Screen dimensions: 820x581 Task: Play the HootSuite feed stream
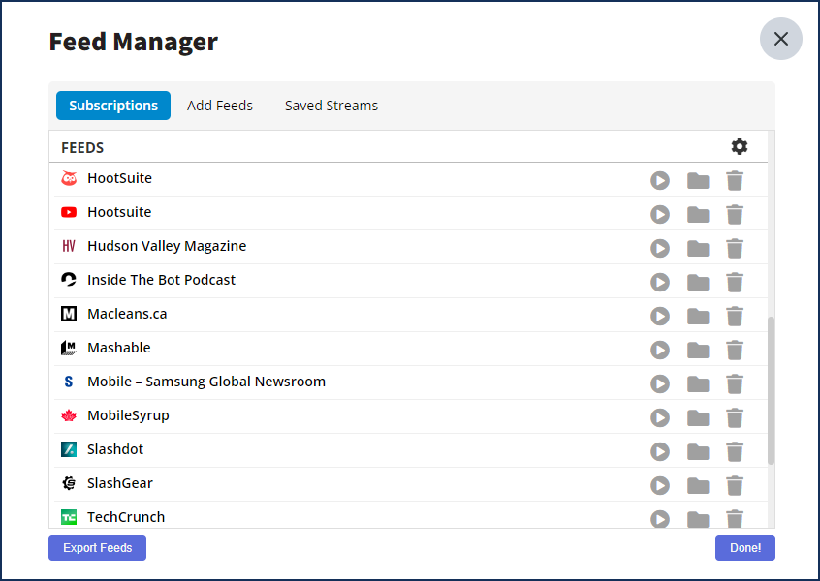[x=660, y=181]
